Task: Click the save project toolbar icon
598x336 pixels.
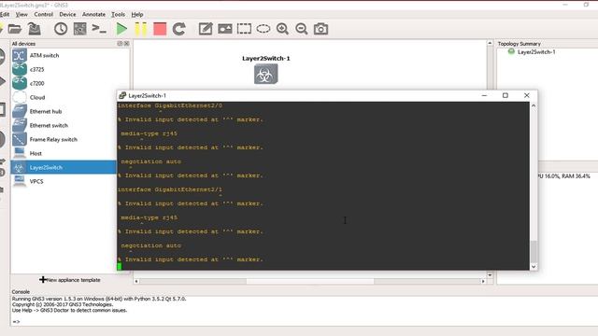Action: (x=35, y=29)
